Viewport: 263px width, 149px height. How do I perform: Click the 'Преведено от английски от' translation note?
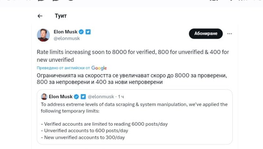pyautogui.click(x=63, y=68)
